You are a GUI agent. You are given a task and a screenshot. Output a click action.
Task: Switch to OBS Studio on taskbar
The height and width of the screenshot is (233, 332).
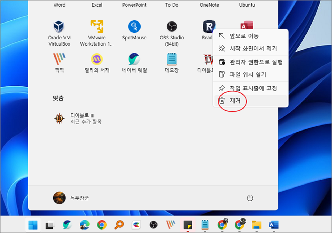153,225
